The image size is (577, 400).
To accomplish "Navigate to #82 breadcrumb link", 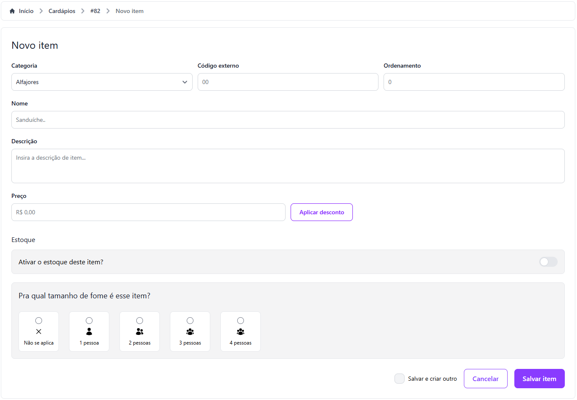I will tap(95, 11).
